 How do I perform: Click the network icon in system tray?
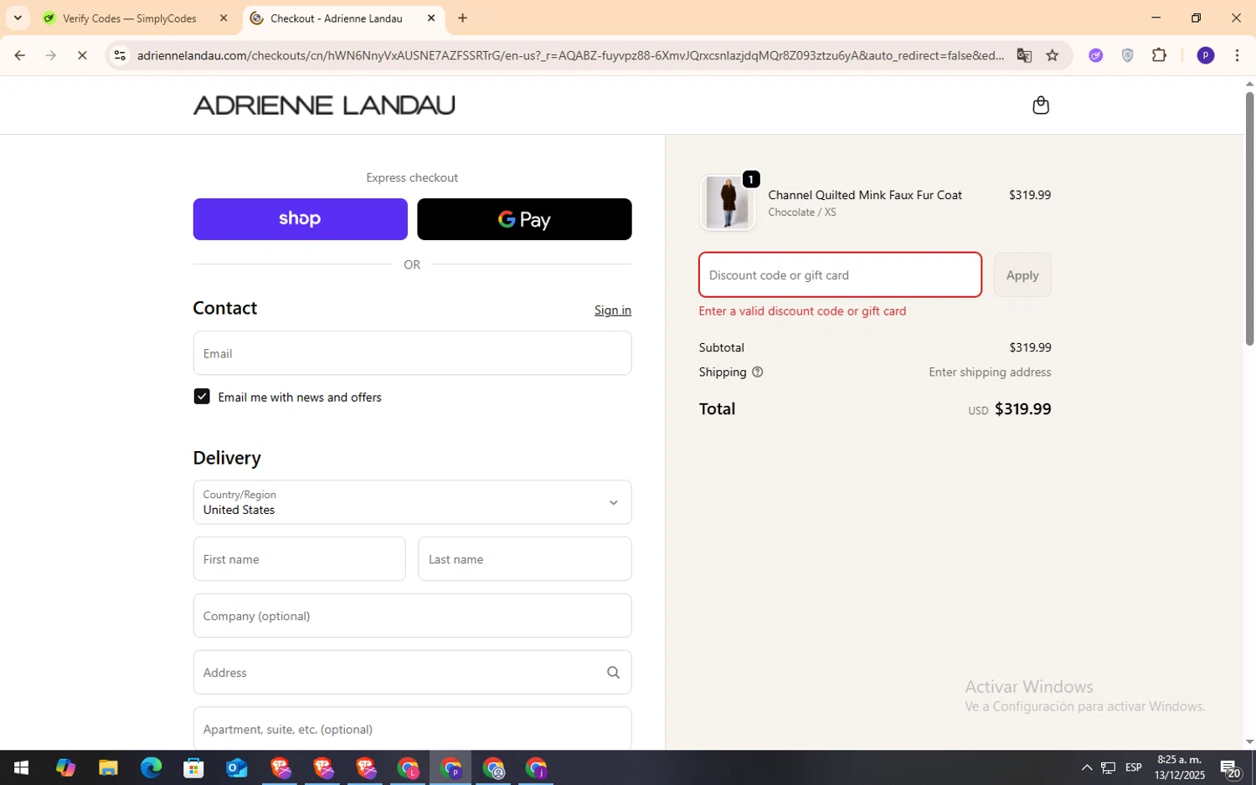point(1108,767)
